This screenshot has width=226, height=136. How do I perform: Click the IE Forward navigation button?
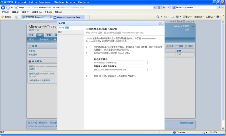coord(8,7)
